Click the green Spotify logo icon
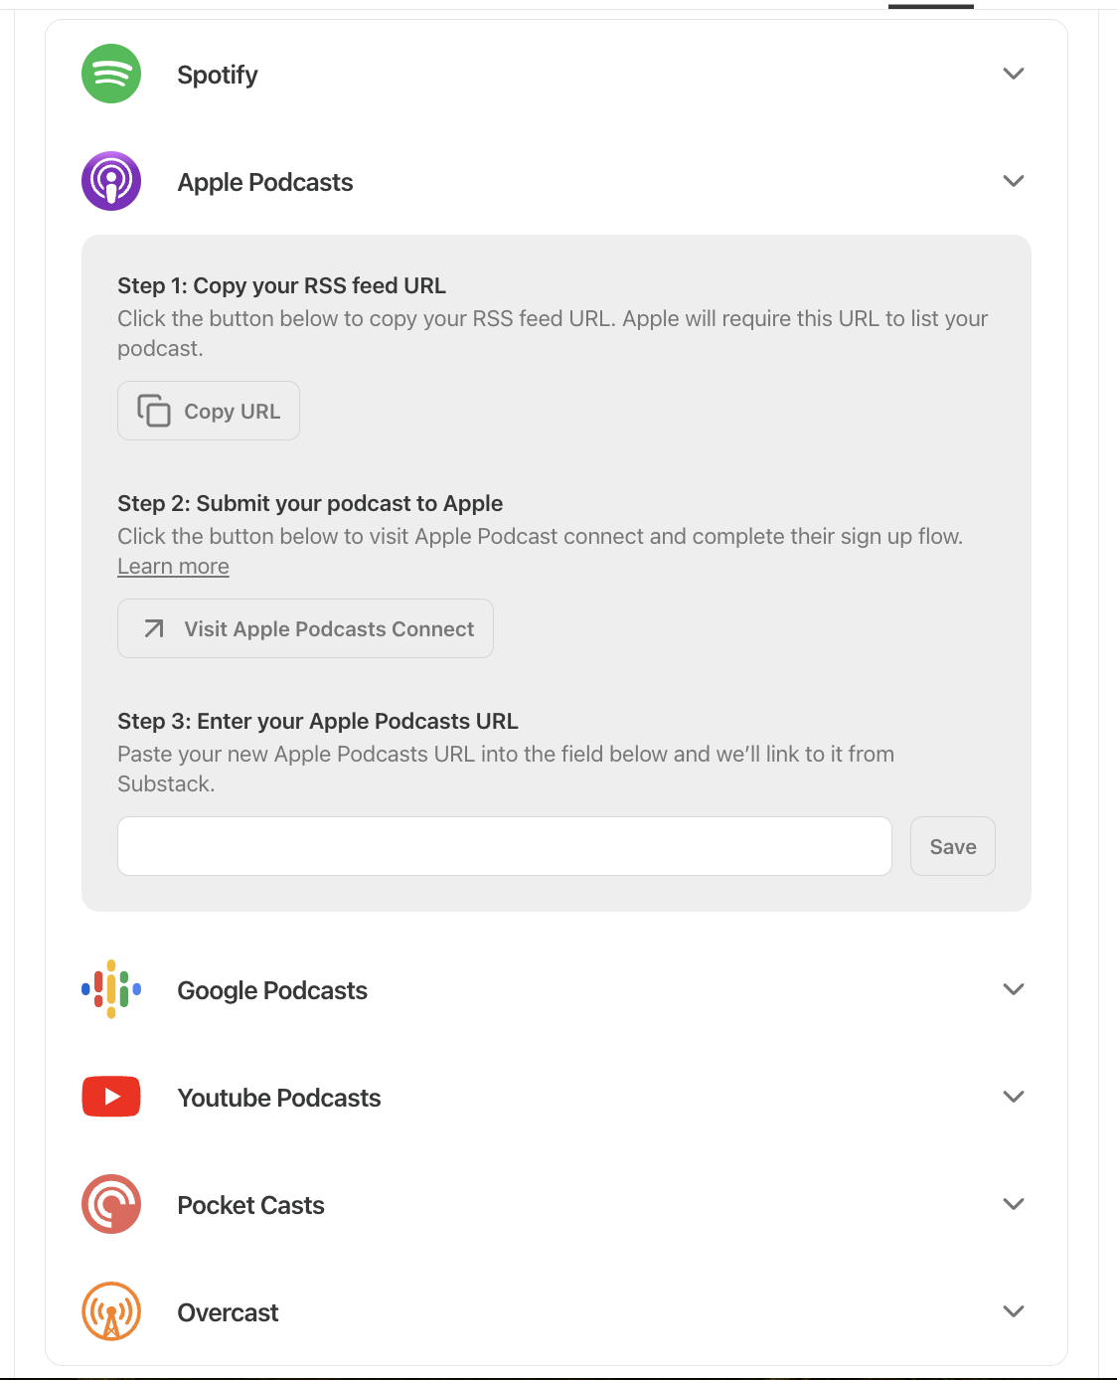Viewport: 1117px width, 1380px height. (x=111, y=74)
